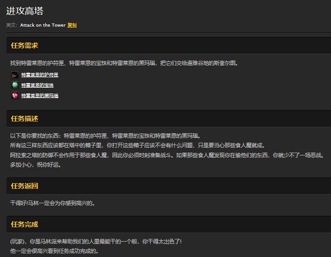Click the yellow 复制 copy link
The image size is (331, 257).
tap(72, 25)
